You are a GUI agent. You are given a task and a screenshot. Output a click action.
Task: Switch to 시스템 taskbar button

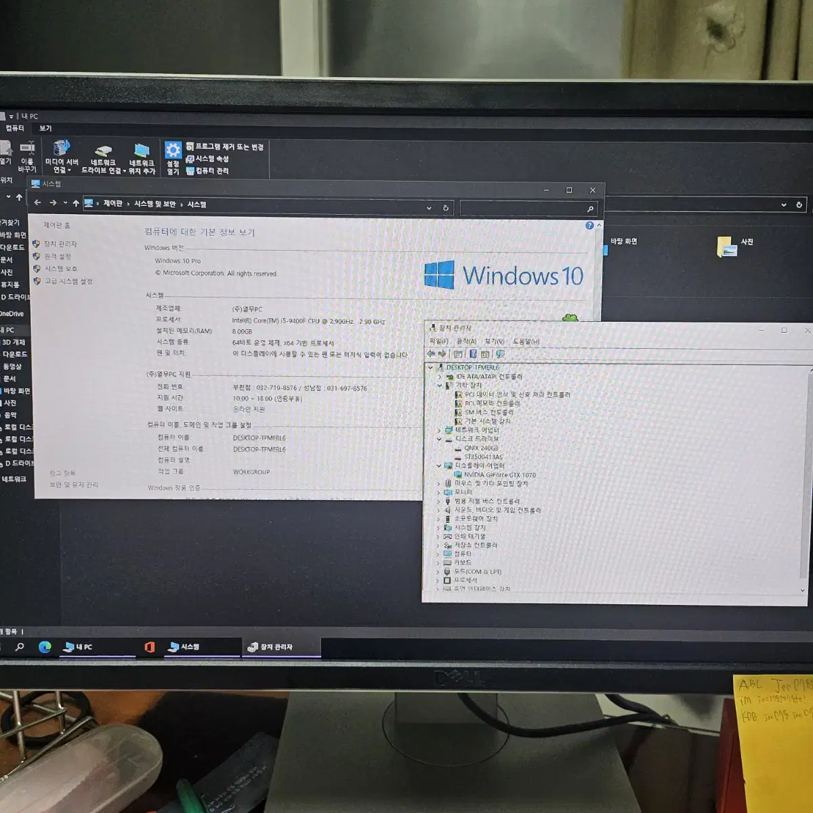202,647
